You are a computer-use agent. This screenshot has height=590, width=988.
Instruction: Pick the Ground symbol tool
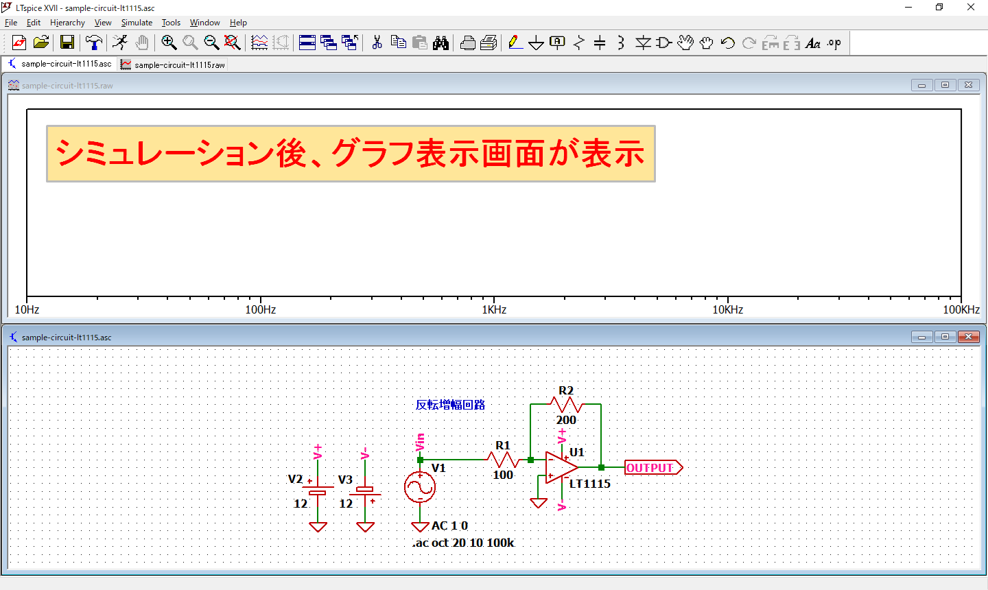(536, 43)
